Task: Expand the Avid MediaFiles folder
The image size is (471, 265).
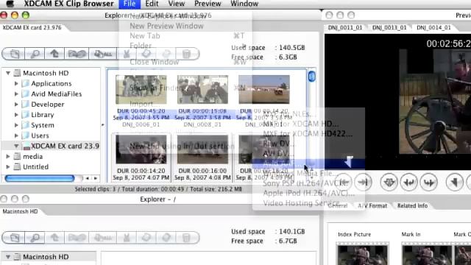Action: (x=16, y=94)
